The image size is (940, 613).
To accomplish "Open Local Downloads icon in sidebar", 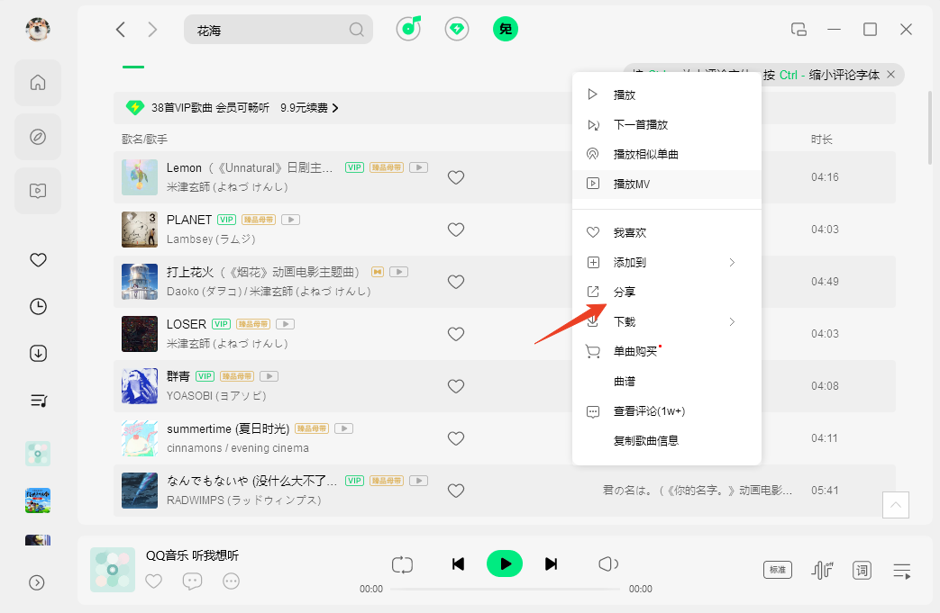I will [x=39, y=353].
